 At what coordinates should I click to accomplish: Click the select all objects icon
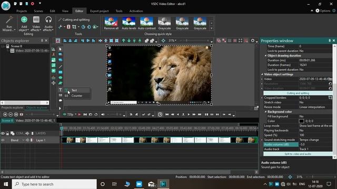point(58,40)
